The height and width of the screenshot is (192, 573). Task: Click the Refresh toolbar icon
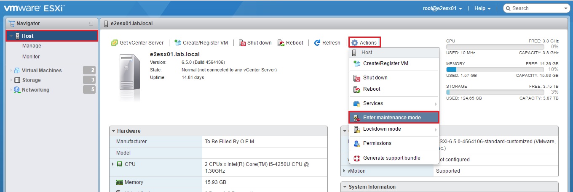[317, 43]
